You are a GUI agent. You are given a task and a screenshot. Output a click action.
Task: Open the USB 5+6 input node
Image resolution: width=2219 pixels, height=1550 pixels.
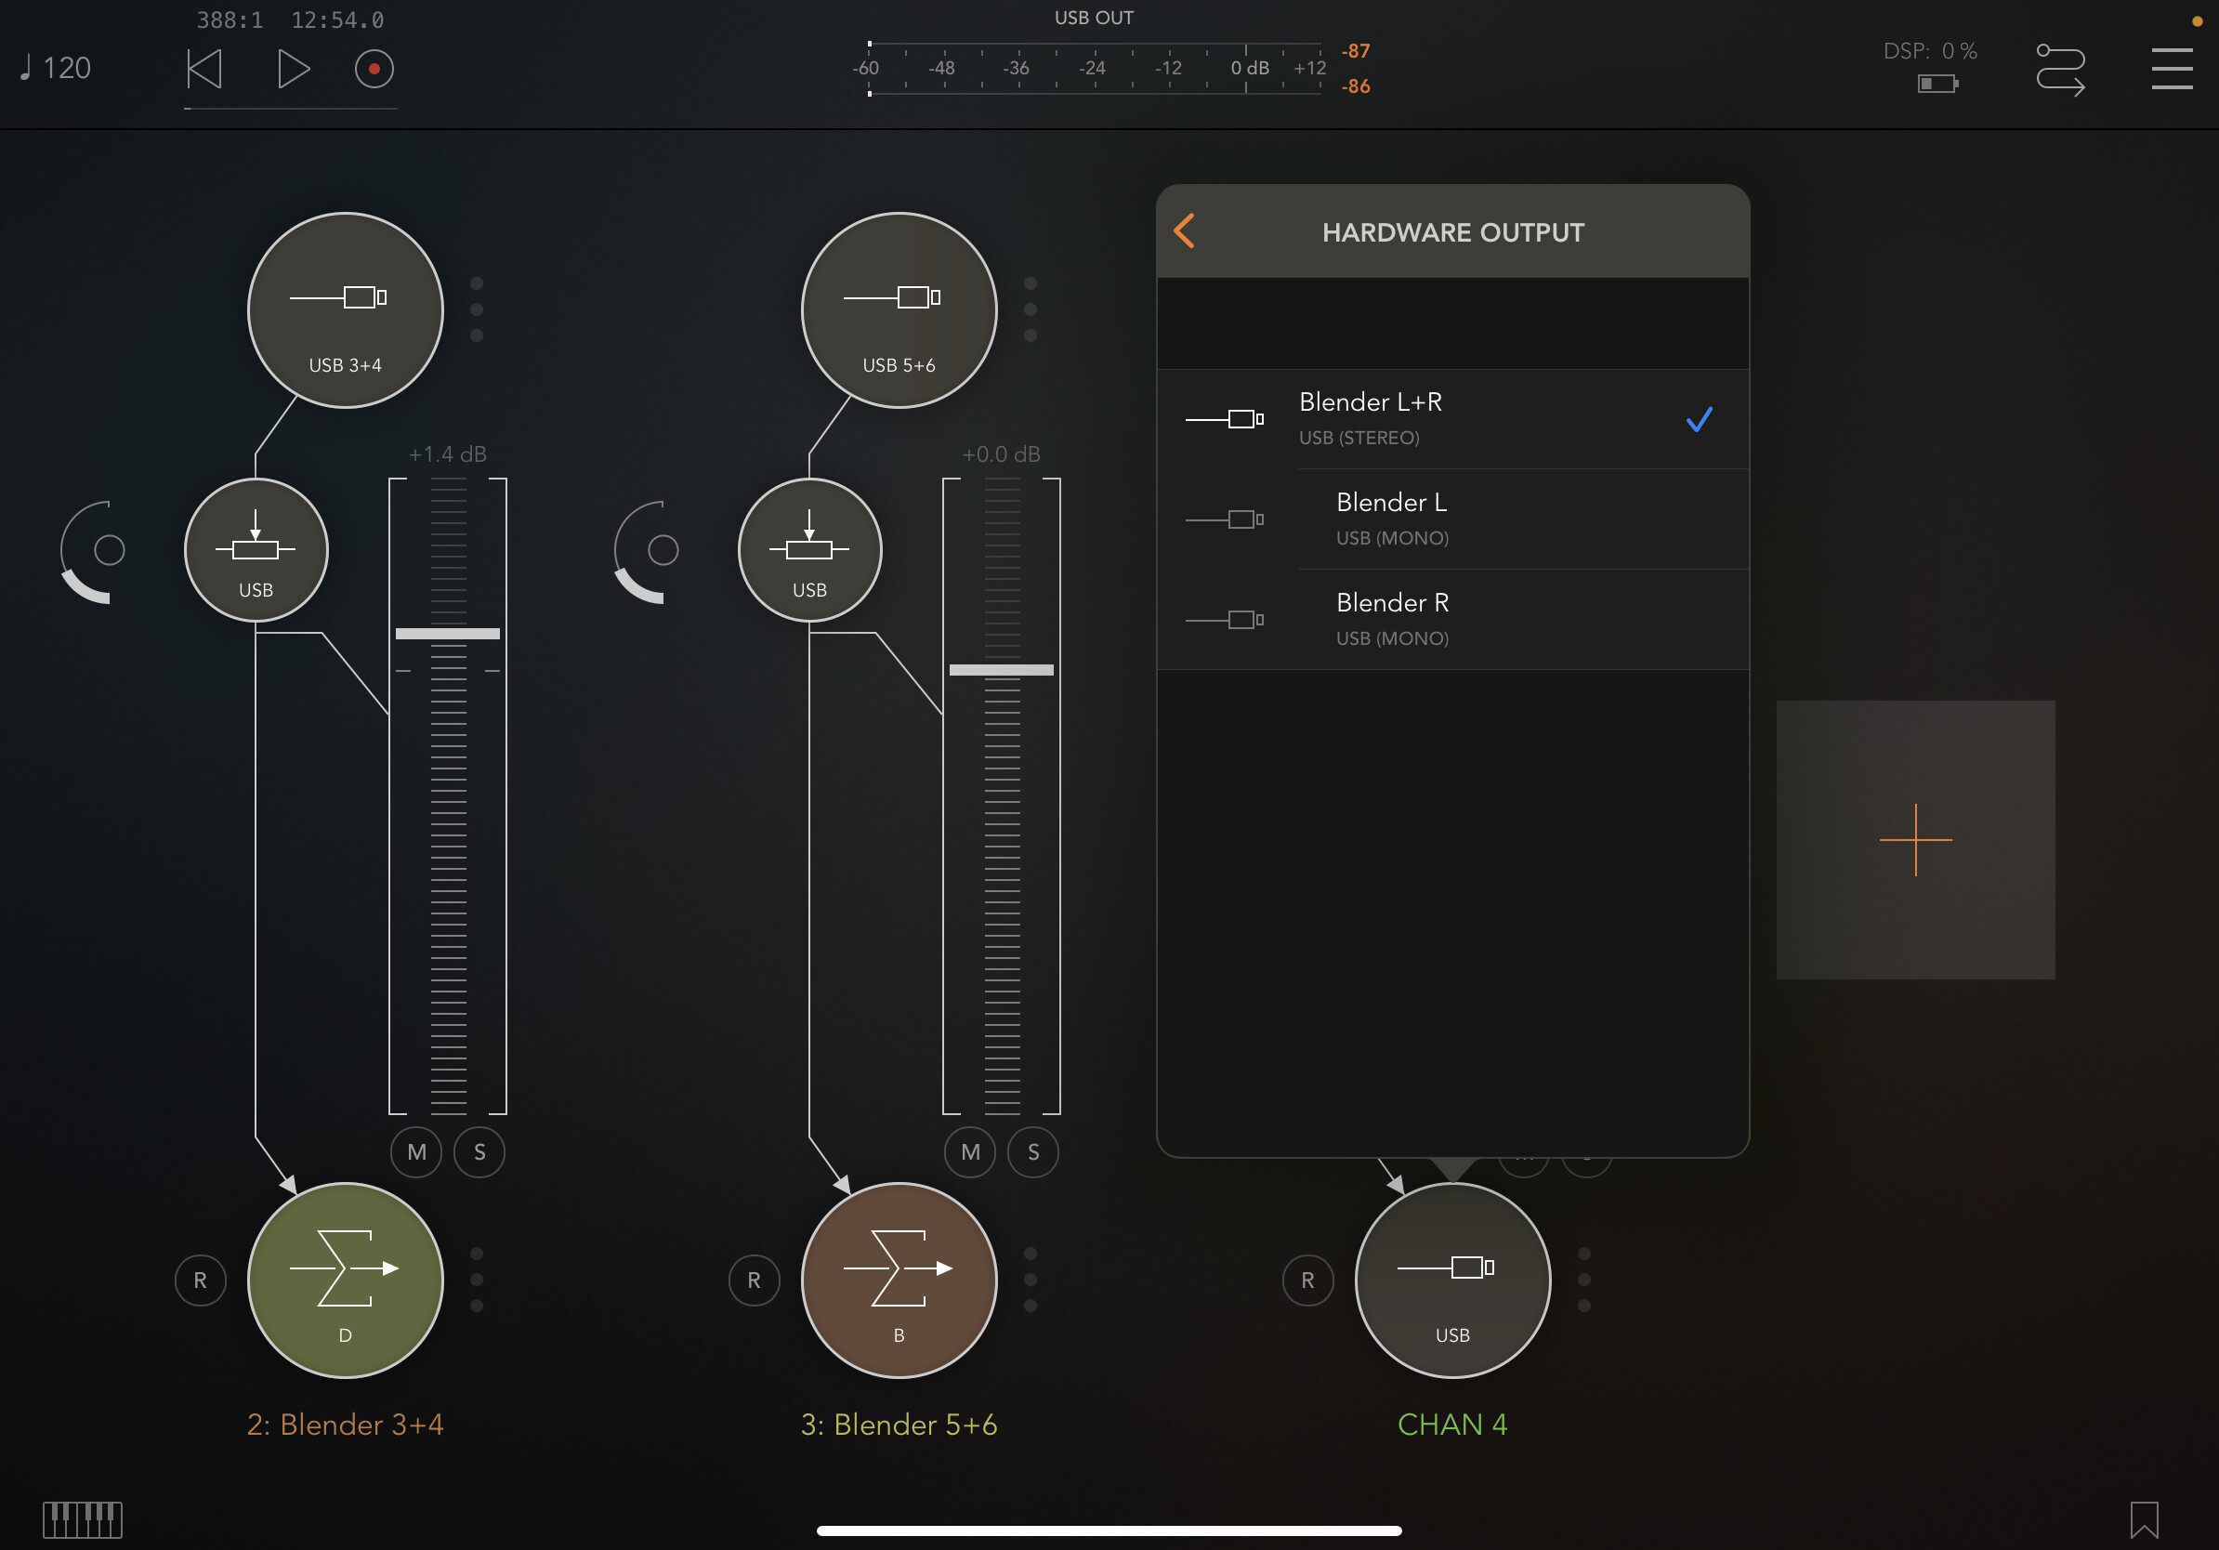click(x=899, y=310)
